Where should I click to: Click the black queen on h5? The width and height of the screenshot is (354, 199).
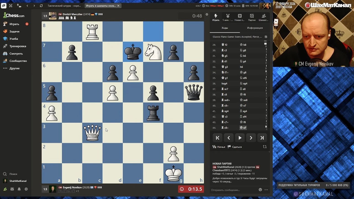pyautogui.click(x=194, y=92)
